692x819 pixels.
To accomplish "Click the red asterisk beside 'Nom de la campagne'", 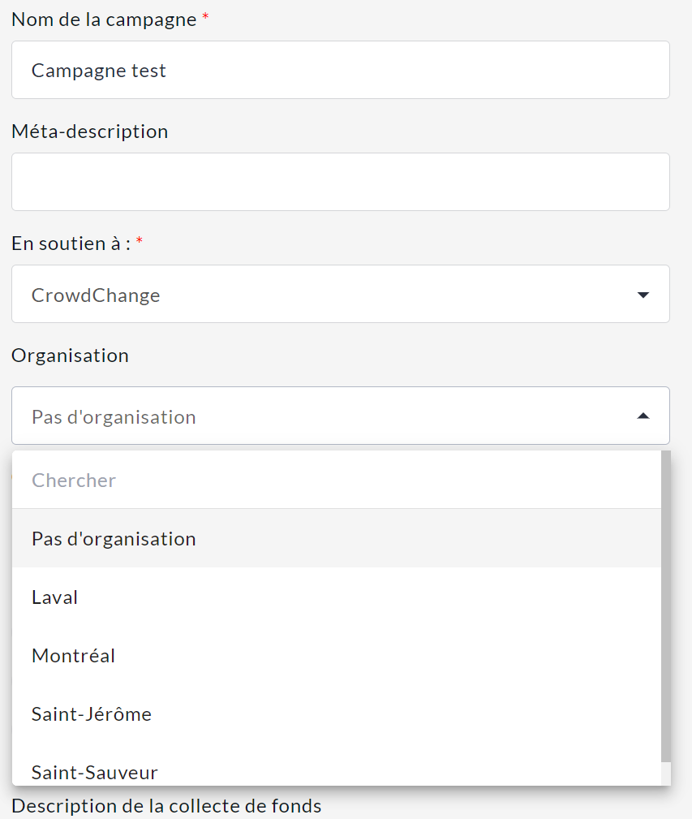I will pyautogui.click(x=205, y=18).
